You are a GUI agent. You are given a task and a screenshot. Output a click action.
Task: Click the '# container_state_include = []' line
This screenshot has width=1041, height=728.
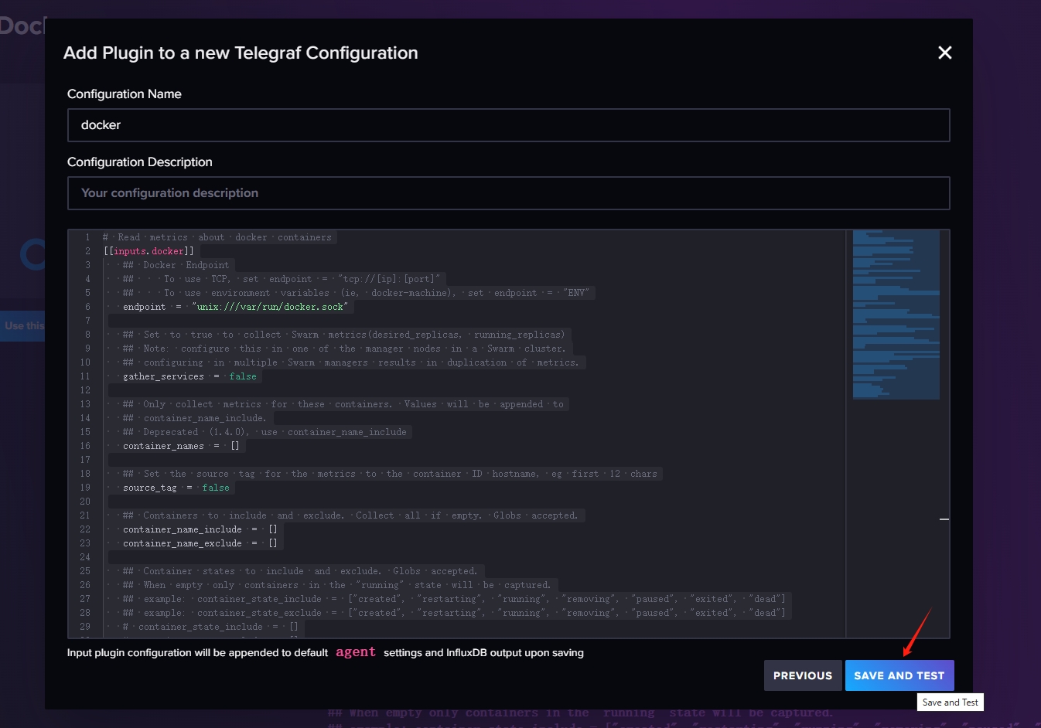pyautogui.click(x=210, y=627)
